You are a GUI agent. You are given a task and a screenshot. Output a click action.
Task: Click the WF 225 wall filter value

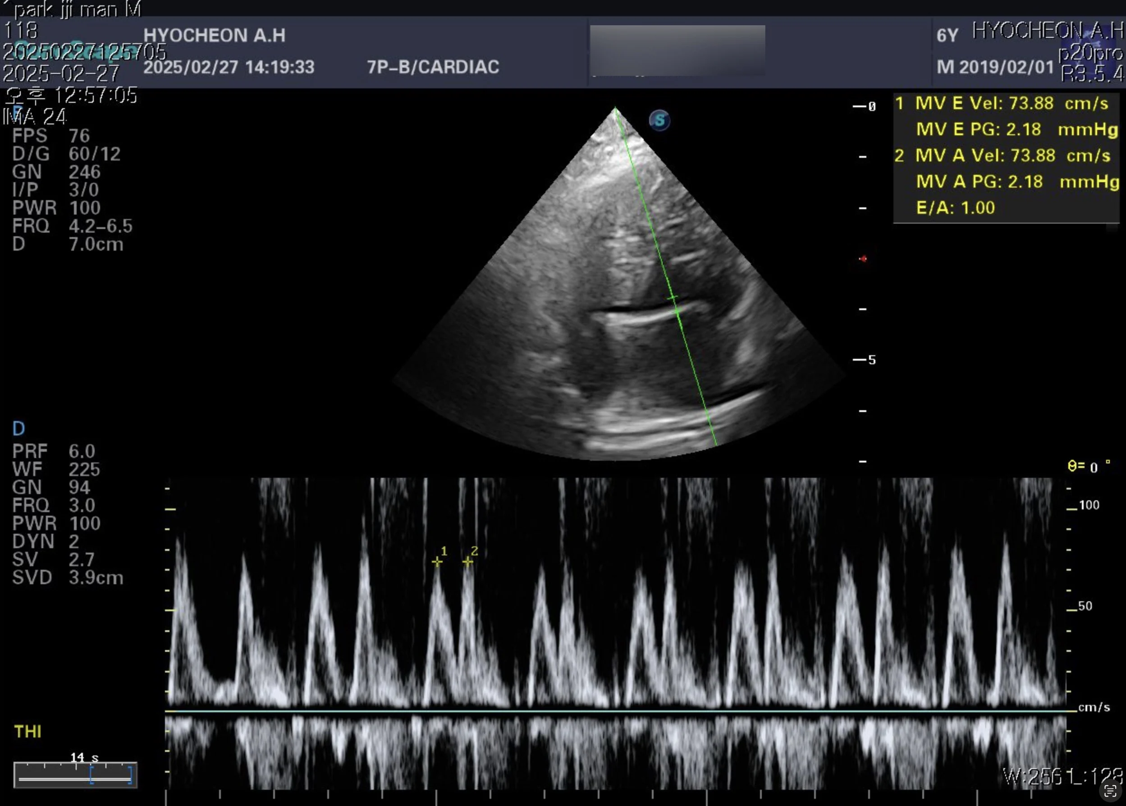click(x=56, y=469)
